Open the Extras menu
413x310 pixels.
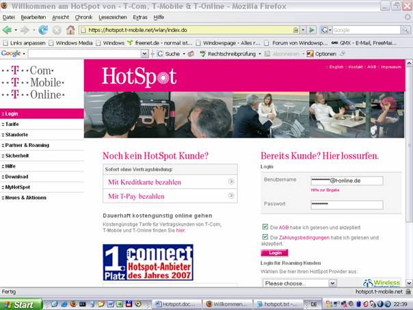pos(140,17)
